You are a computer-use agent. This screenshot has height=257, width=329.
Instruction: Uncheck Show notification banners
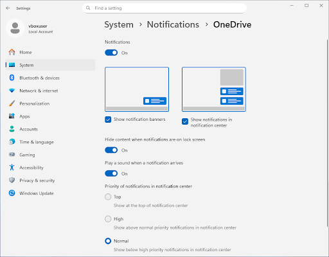pos(108,120)
